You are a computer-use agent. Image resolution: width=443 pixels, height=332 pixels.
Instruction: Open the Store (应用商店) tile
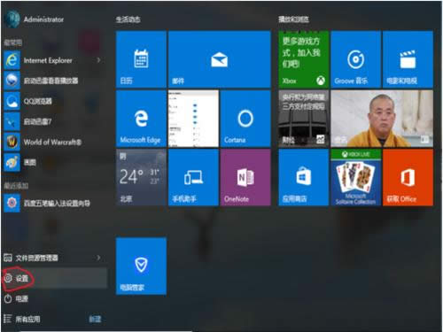pyautogui.click(x=304, y=177)
